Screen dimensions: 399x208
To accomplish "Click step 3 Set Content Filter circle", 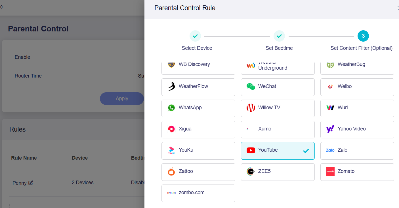I will point(363,36).
